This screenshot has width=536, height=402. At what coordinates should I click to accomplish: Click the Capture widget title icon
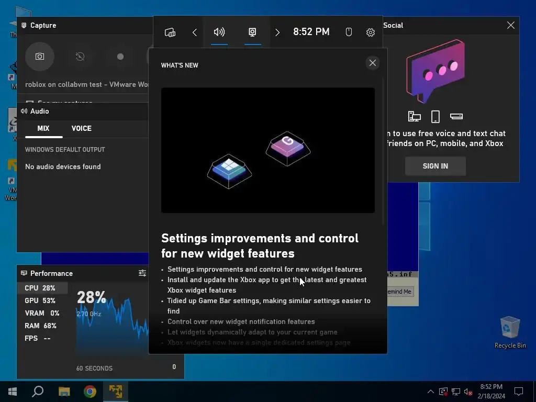coord(24,25)
